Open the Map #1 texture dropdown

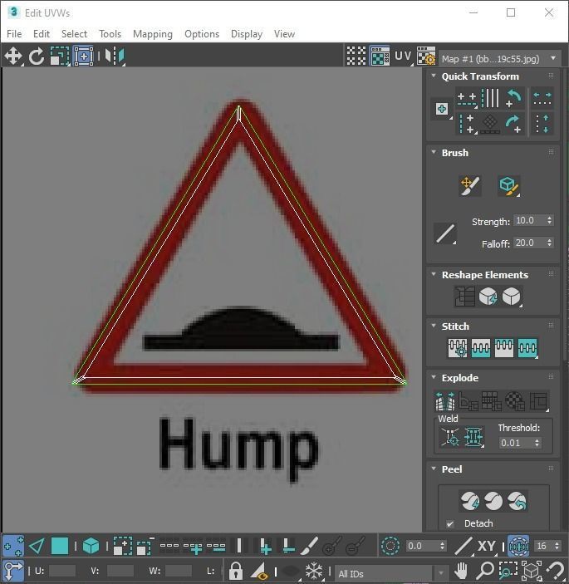point(500,59)
